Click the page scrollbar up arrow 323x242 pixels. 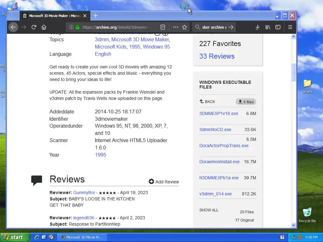tap(294, 37)
